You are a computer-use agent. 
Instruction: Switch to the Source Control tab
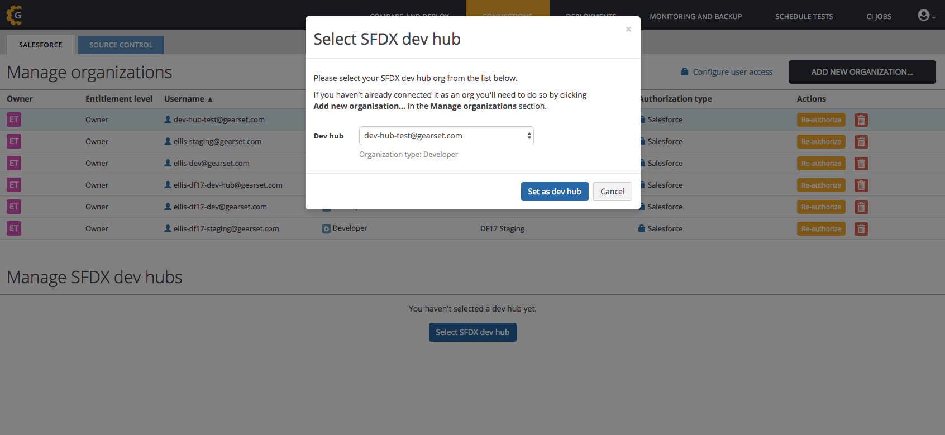121,45
